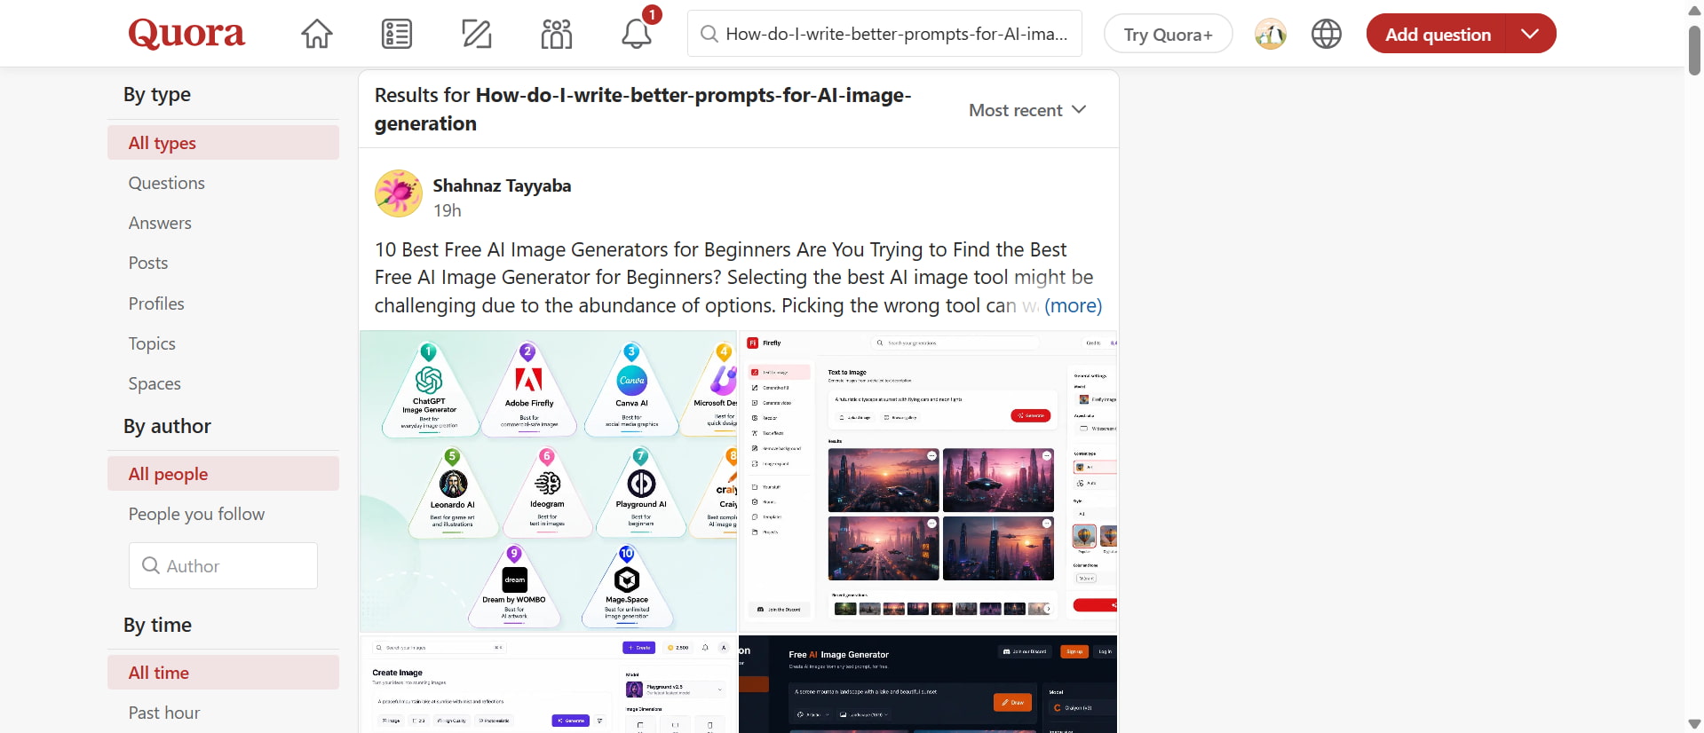Open the Most recent sort dropdown
The width and height of the screenshot is (1704, 733).
[1027, 110]
